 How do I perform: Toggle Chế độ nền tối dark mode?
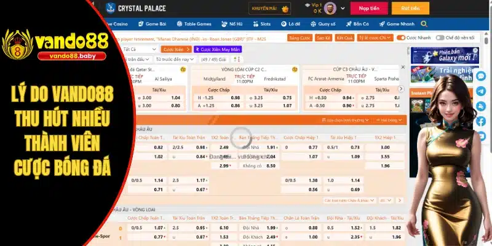point(440,38)
